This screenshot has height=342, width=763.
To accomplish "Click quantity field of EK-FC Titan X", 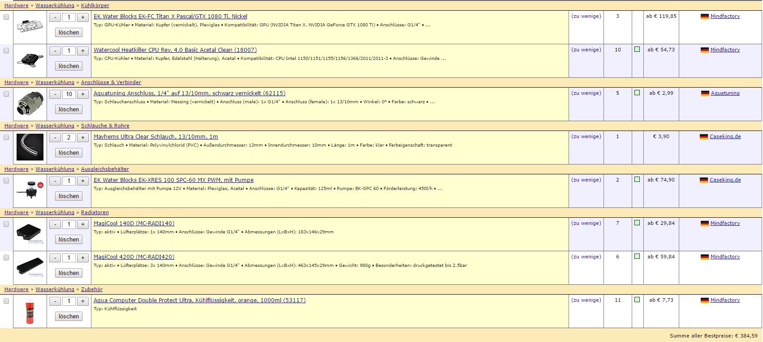I will [69, 17].
